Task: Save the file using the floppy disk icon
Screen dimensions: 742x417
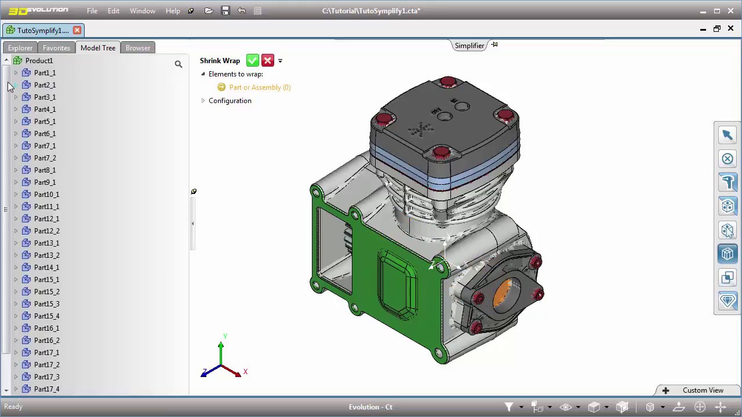Action: pos(225,10)
